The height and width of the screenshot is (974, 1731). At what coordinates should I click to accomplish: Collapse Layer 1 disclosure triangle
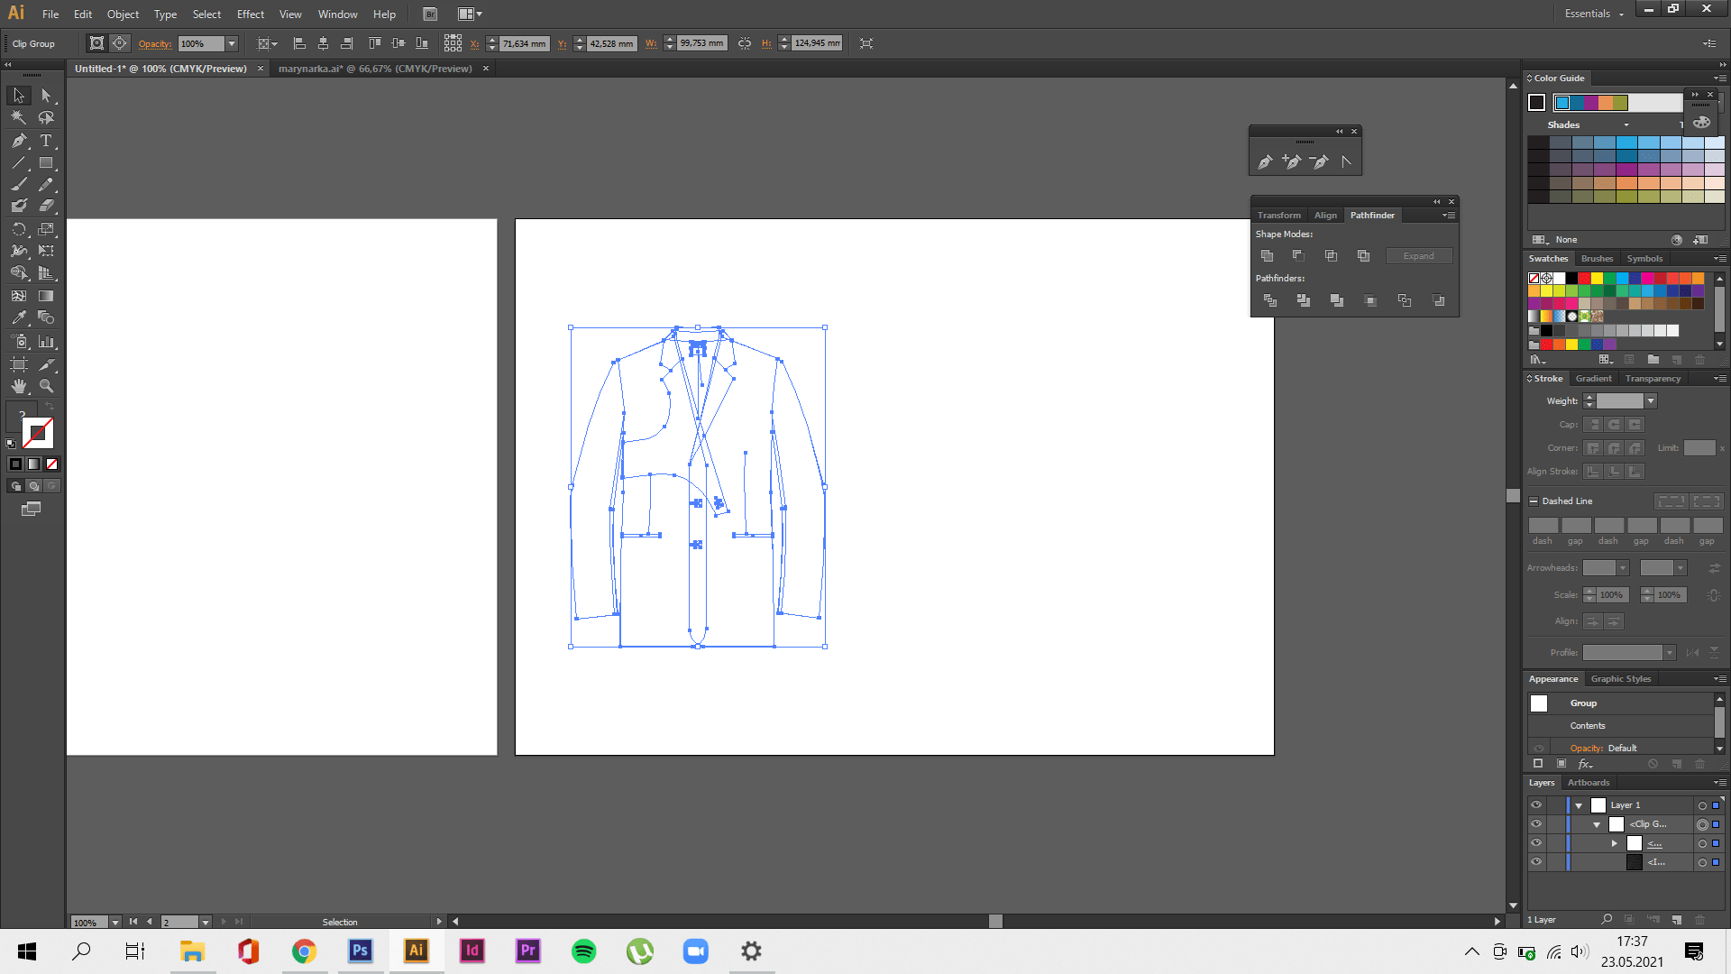tap(1579, 806)
